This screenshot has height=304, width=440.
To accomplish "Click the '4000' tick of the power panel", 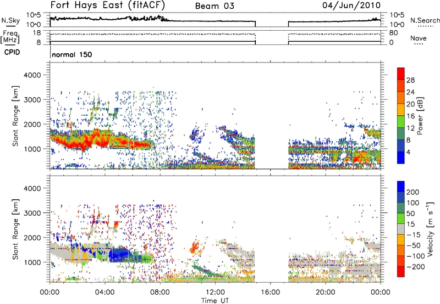I will [32, 75].
